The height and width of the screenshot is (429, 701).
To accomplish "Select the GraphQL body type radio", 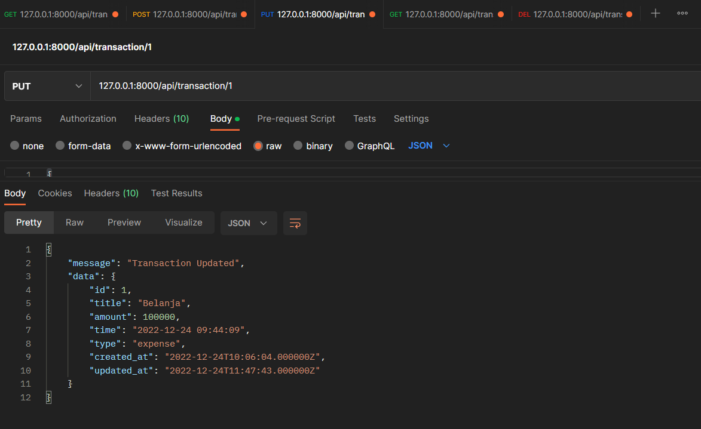I will 349,146.
